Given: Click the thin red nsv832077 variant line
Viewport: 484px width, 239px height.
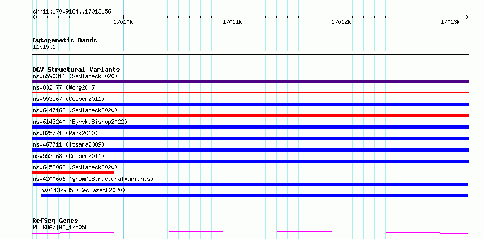Looking at the screenshot, I should 250,92.
